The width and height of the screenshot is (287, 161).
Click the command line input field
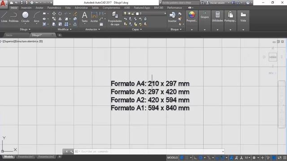coord(149,152)
